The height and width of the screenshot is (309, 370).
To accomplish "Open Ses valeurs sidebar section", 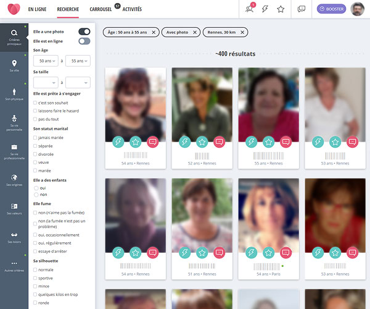I will point(14,208).
